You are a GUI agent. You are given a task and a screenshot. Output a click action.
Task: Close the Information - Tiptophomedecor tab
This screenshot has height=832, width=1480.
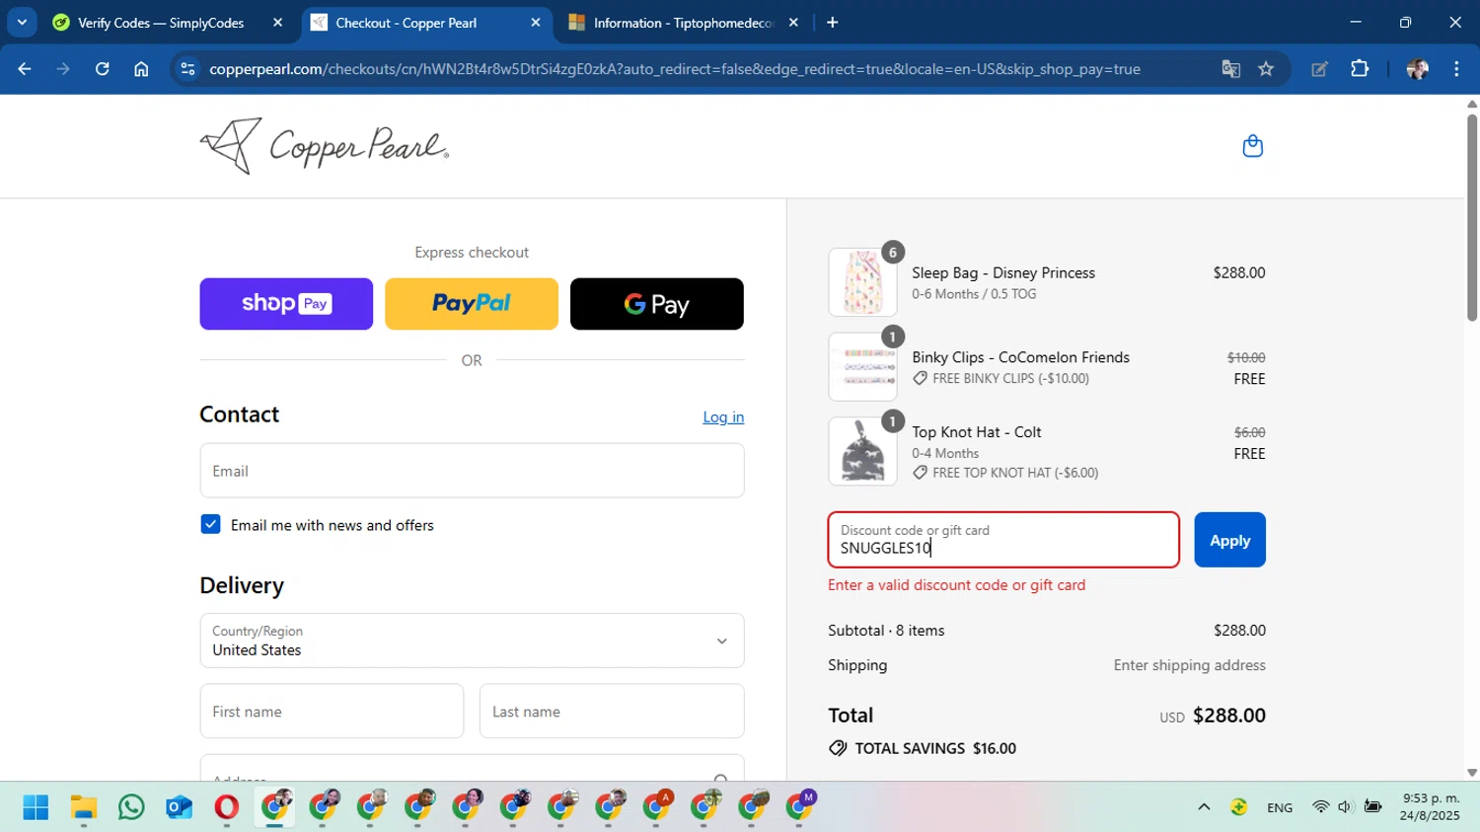tap(793, 22)
